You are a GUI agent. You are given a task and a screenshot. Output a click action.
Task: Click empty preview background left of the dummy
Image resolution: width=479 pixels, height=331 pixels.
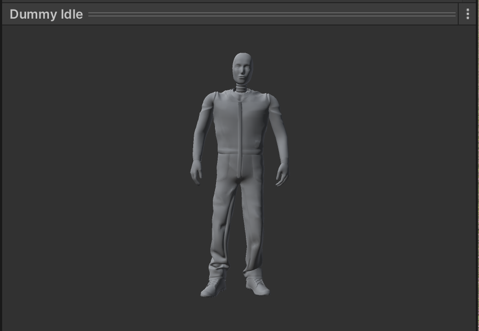(x=96, y=176)
